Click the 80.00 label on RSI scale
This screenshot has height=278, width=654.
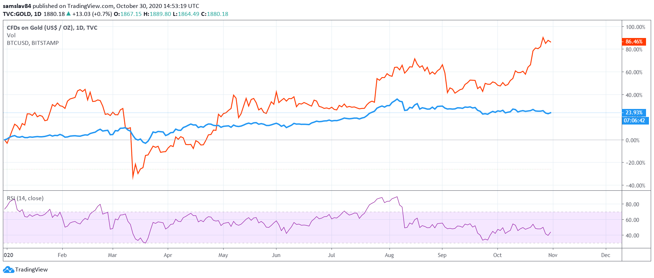click(x=632, y=205)
